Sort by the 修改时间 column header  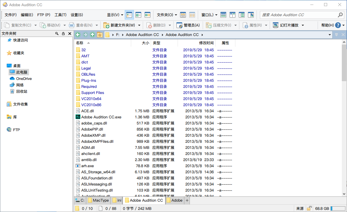206,43
